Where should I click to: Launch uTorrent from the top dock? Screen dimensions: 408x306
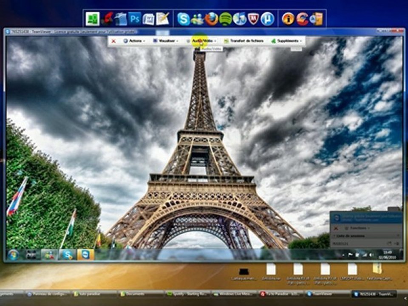267,19
